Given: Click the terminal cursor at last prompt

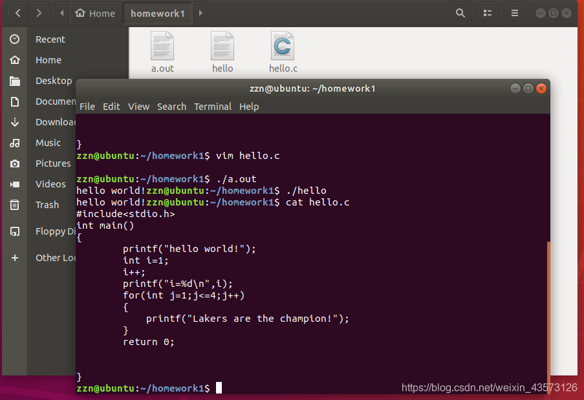Looking at the screenshot, I should point(219,388).
